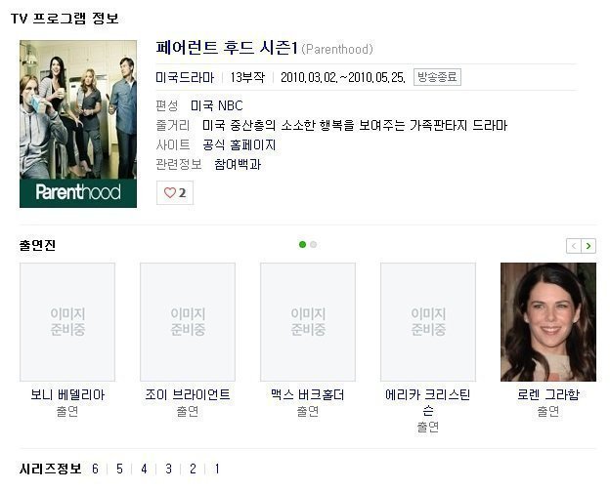Select season 3 in series info
Viewport: 610px width, 490px height.
(168, 469)
